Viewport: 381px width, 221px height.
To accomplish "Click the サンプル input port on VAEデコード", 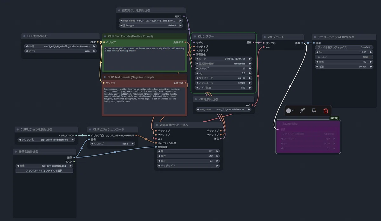I will pos(264,43).
